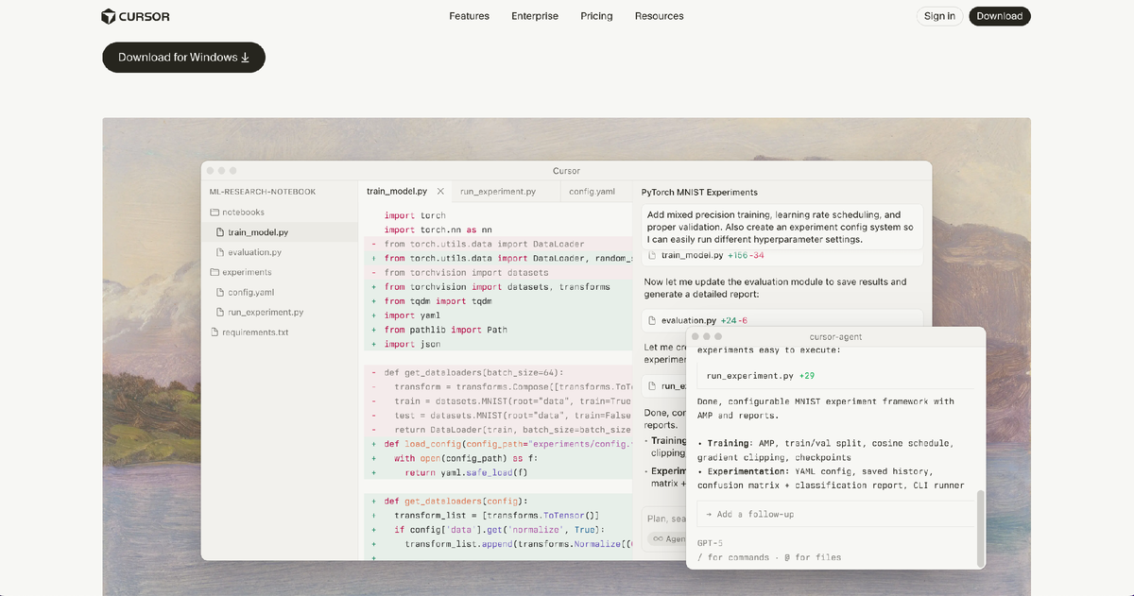Viewport: 1134px width, 596px height.
Task: Open the Resources menu
Action: click(659, 16)
